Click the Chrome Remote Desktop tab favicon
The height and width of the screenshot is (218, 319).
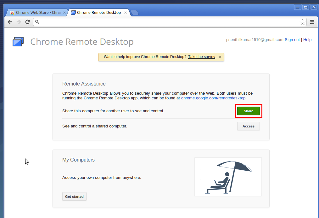coord(73,13)
